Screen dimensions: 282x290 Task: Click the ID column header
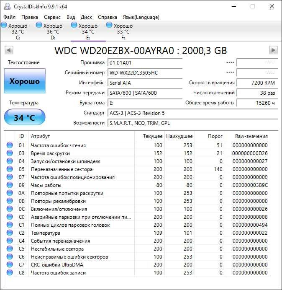[21, 136]
